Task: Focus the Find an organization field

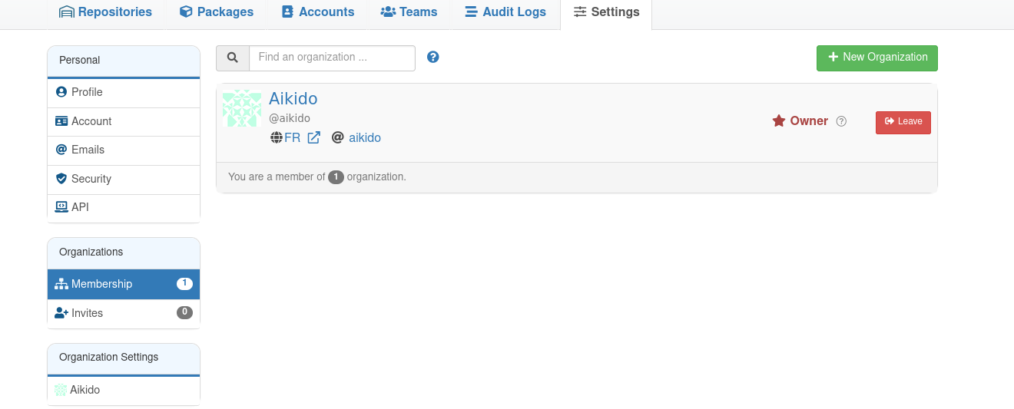Action: (x=332, y=58)
